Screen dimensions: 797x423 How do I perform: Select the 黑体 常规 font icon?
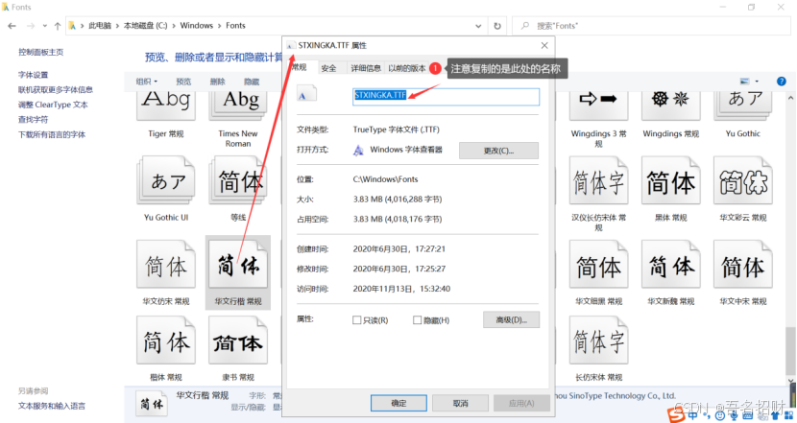[670, 180]
